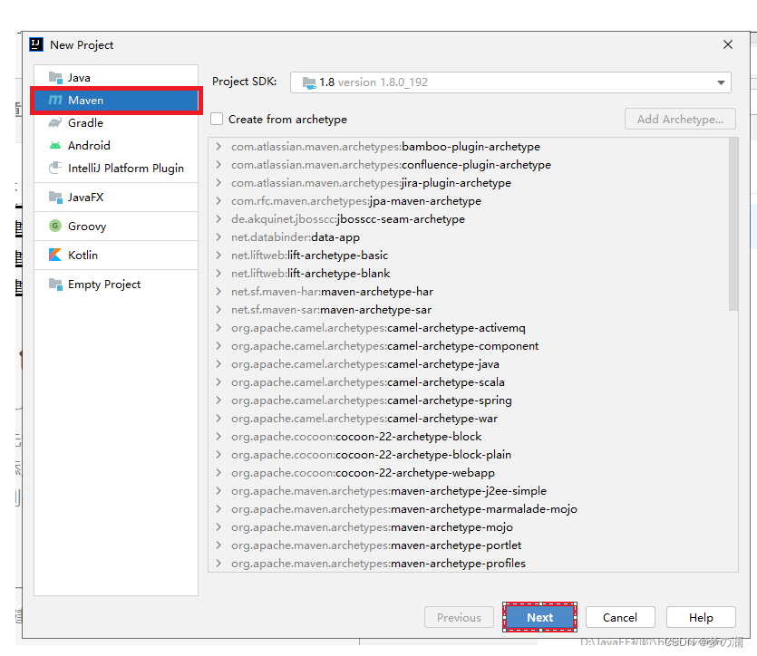The width and height of the screenshot is (757, 656).
Task: Expand the cocoon-22-archetype-webapp entry
Action: (218, 472)
